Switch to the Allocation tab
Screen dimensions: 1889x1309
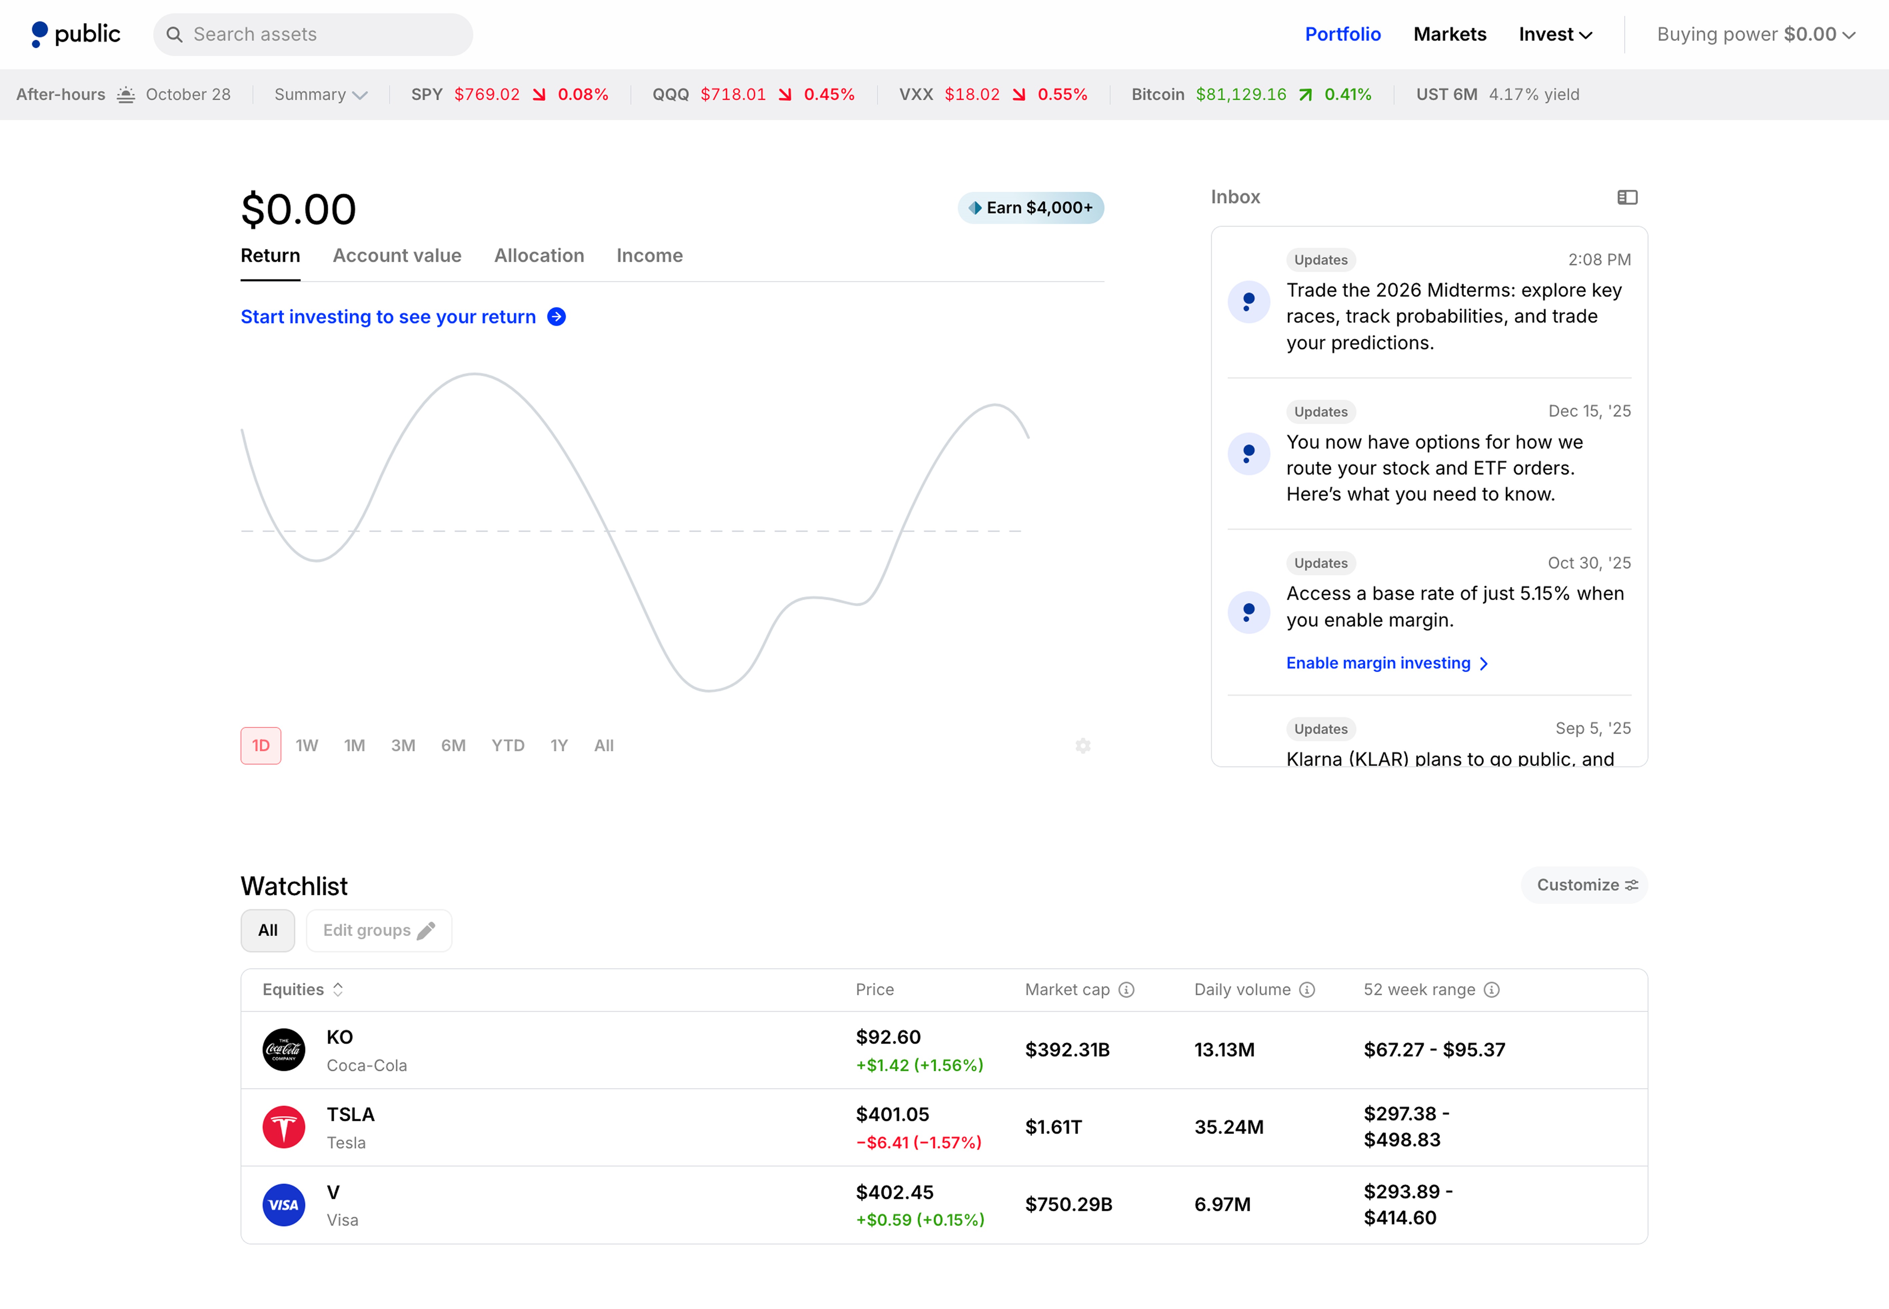pyautogui.click(x=539, y=256)
